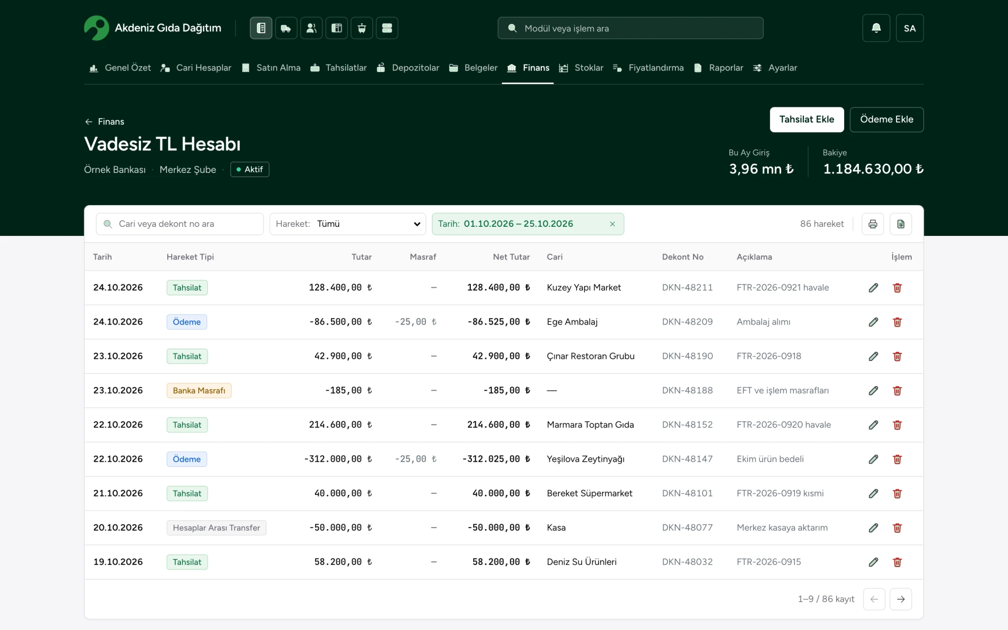Clear the Tarih date range filter

click(612, 224)
